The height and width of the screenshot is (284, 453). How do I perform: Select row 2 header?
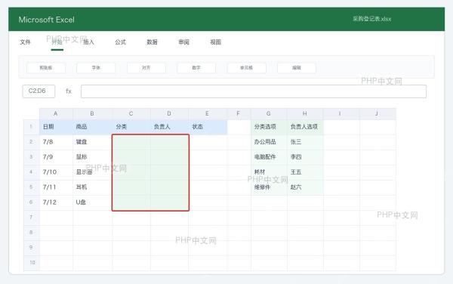tap(32, 142)
